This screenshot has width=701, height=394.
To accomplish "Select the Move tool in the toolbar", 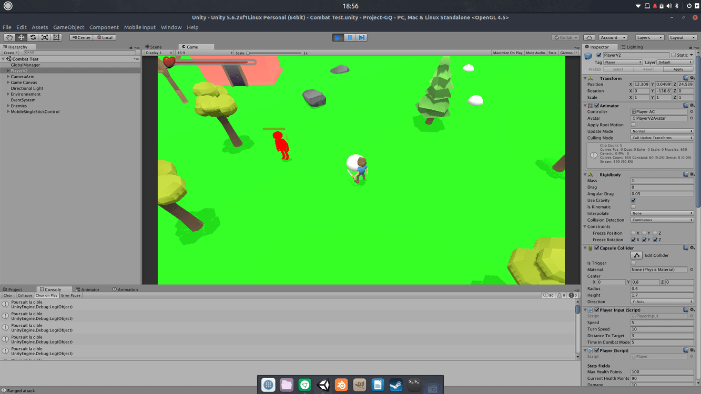I will (x=21, y=37).
